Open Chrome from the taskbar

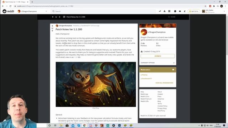coord(84,126)
